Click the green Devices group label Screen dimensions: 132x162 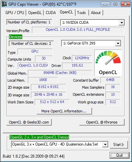[x=15, y=37]
